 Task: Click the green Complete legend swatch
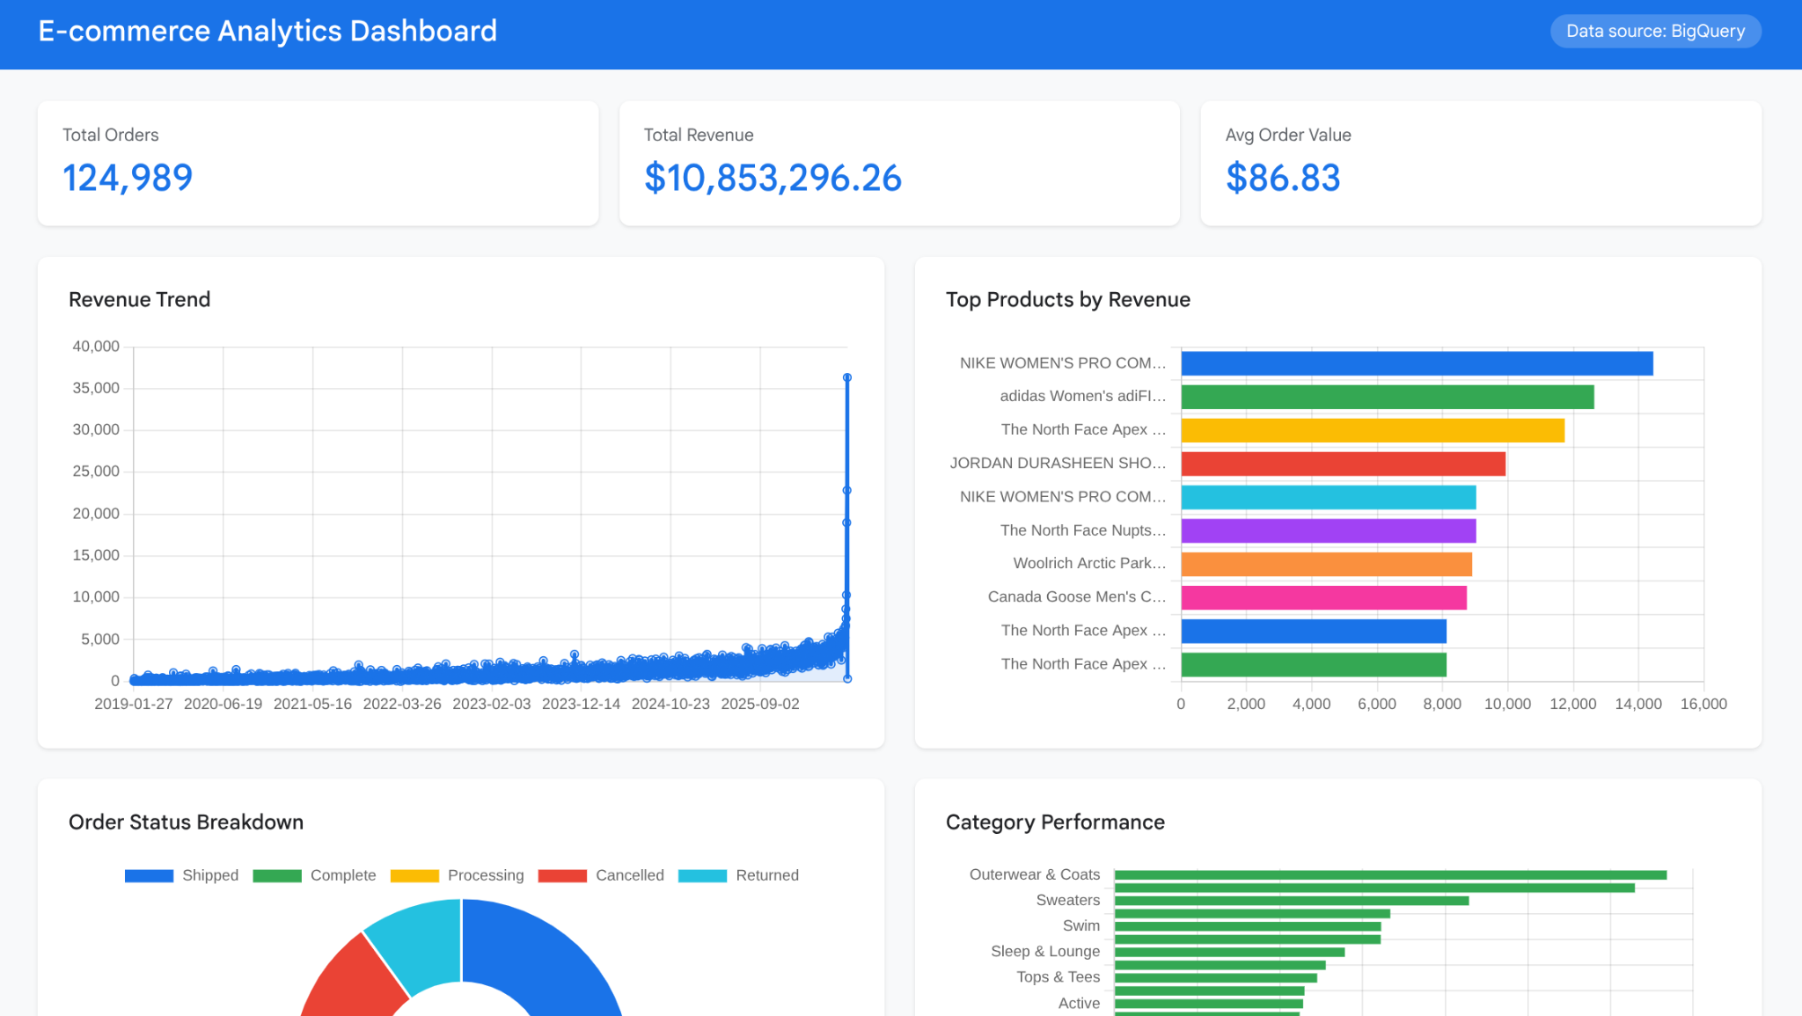pos(277,875)
